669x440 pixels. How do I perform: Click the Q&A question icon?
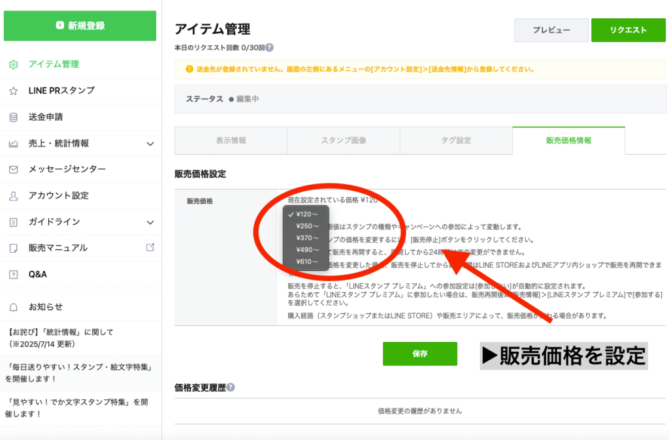[x=14, y=275]
